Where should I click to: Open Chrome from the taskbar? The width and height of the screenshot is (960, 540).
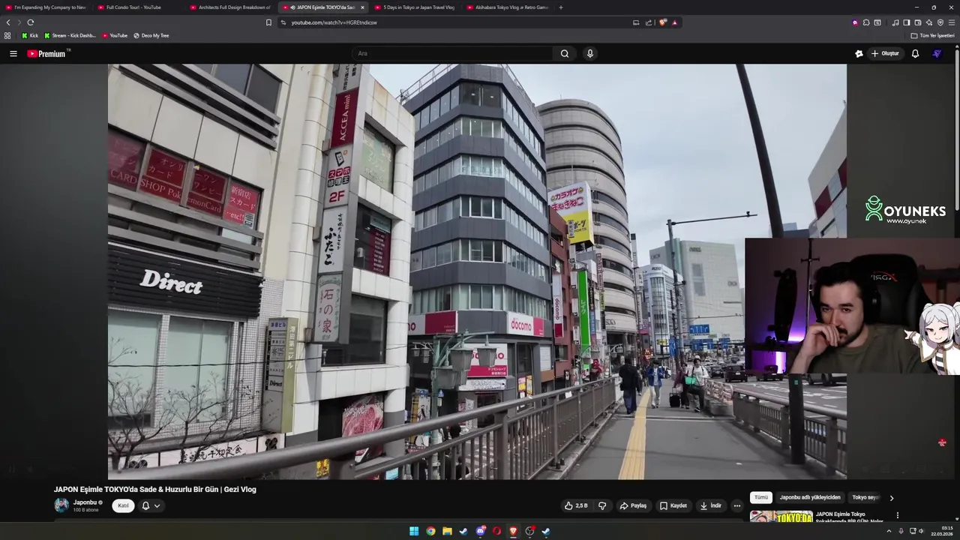pyautogui.click(x=430, y=531)
